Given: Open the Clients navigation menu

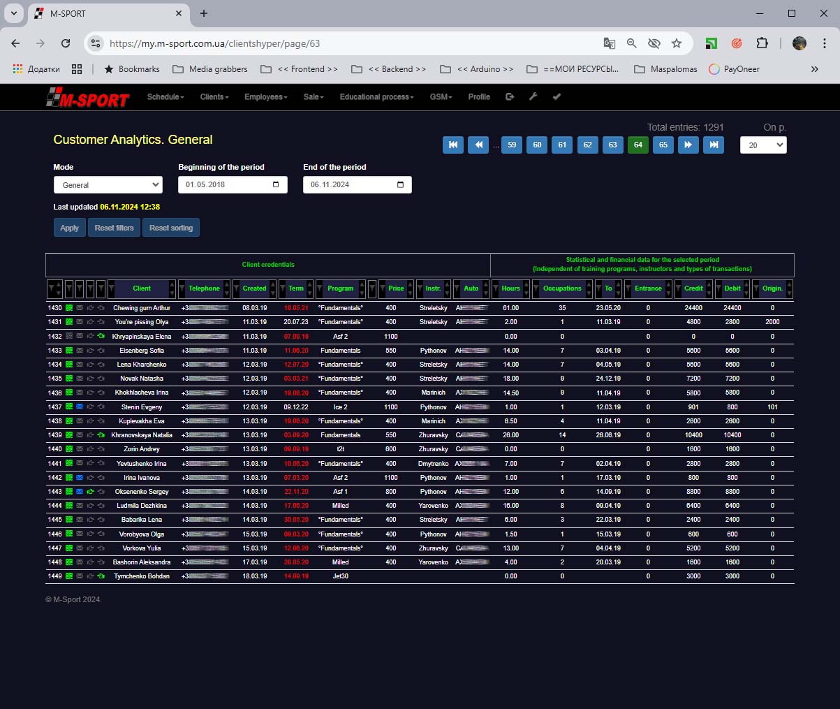Looking at the screenshot, I should 214,97.
